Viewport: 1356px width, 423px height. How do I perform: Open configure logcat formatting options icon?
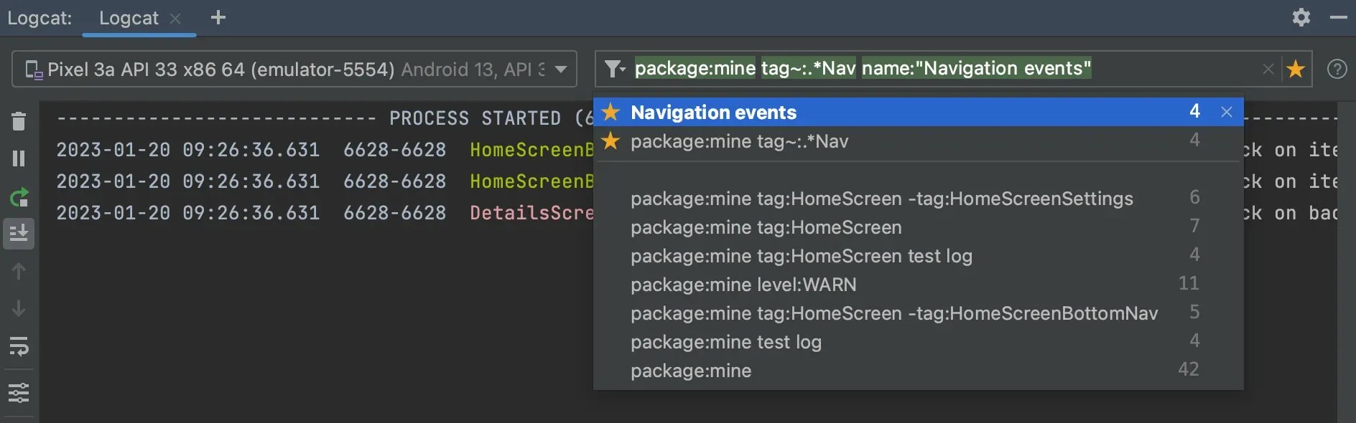19,392
